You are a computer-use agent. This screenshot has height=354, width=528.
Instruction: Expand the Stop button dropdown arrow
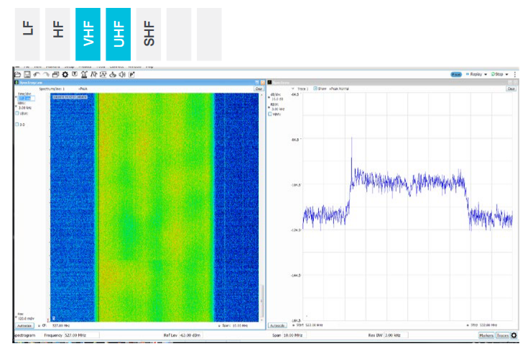click(507, 74)
